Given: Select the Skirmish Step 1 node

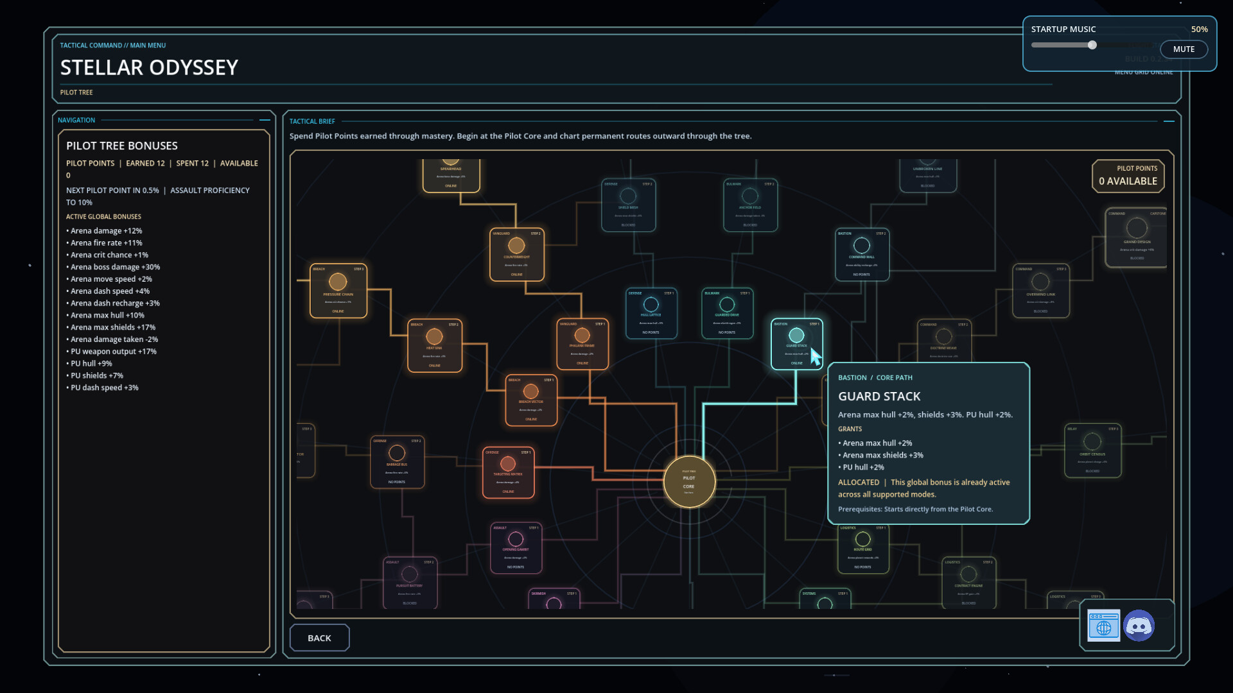Looking at the screenshot, I should (554, 599).
